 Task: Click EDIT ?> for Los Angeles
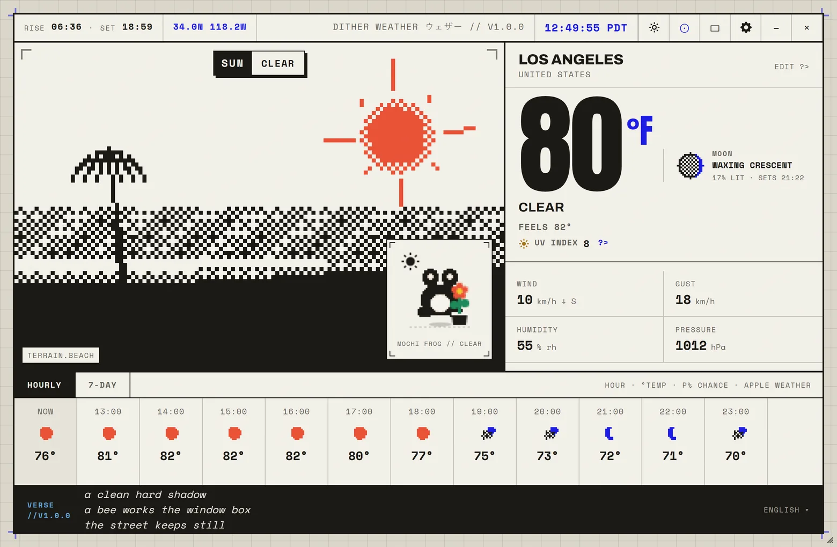click(791, 66)
